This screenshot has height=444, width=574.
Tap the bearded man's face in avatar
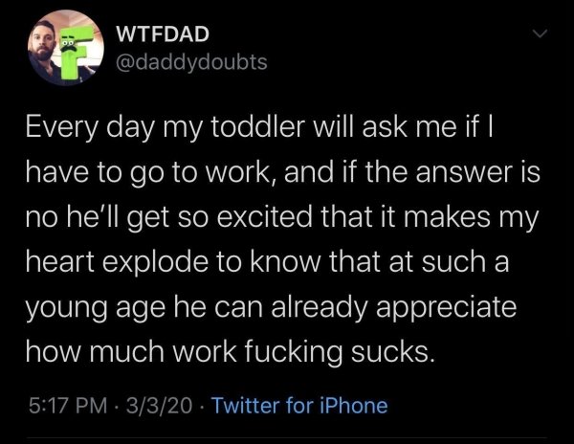click(x=43, y=43)
